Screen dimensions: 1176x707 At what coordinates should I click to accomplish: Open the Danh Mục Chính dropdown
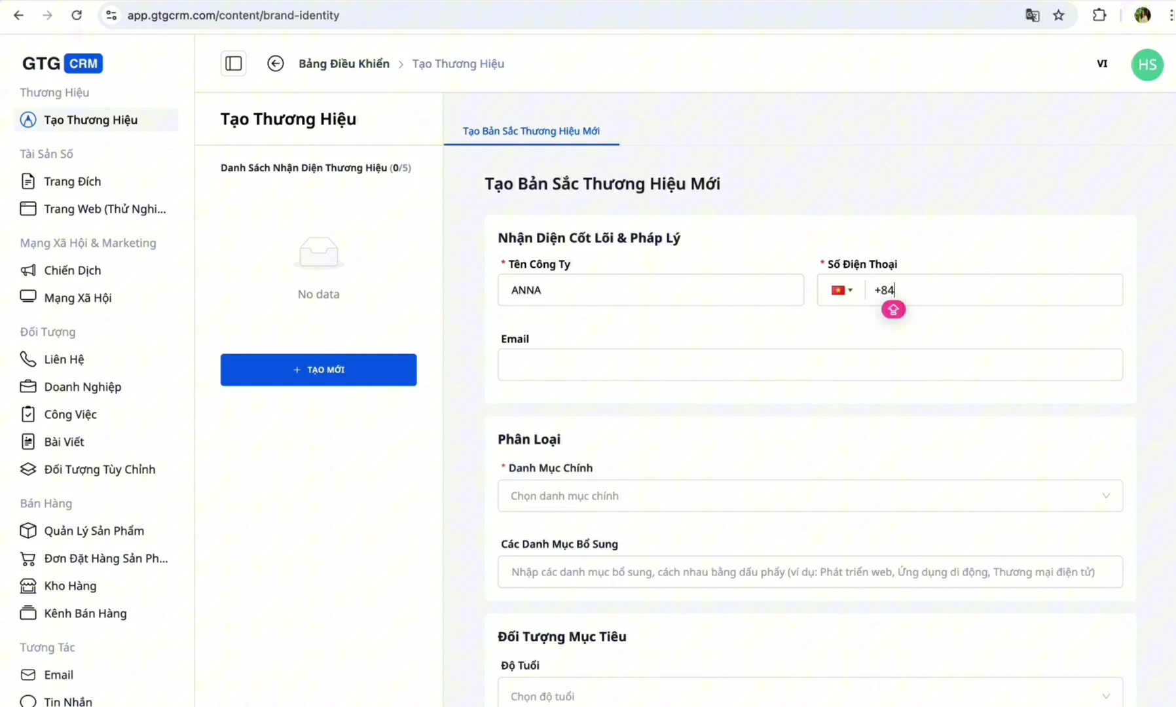[809, 496]
